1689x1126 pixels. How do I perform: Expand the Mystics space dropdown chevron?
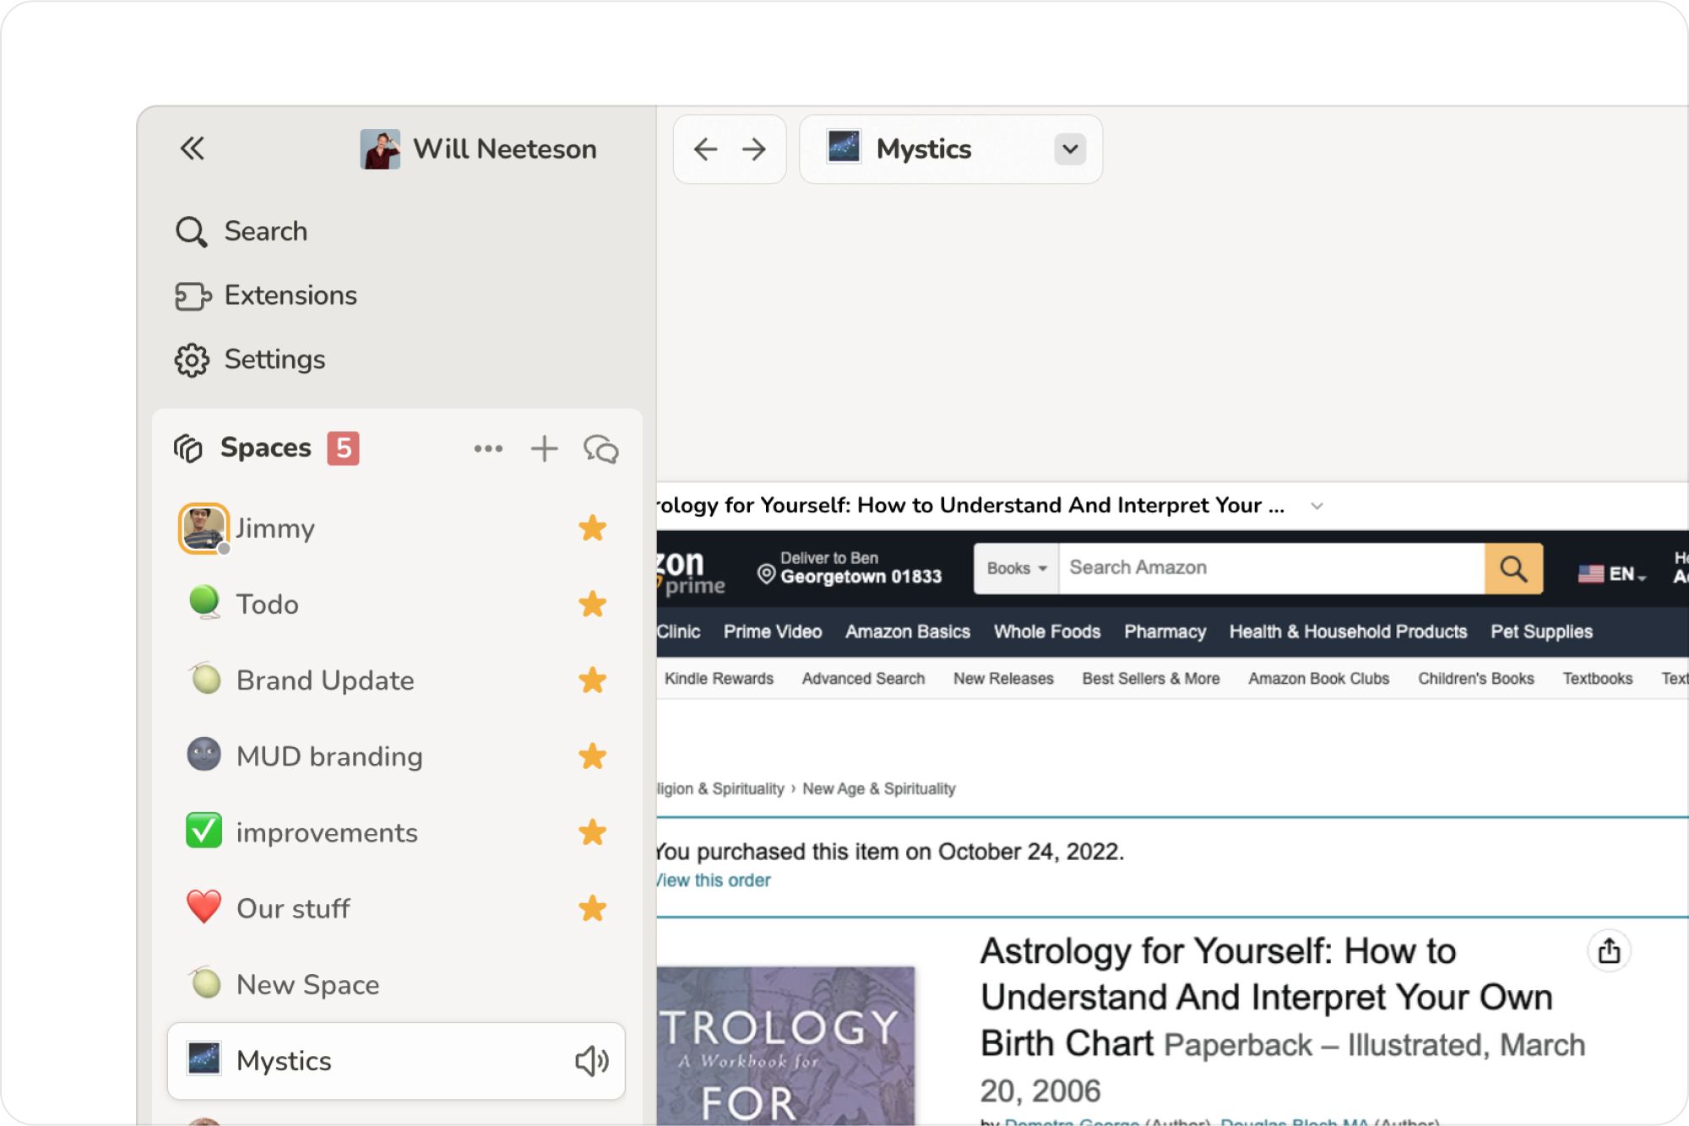click(1070, 149)
